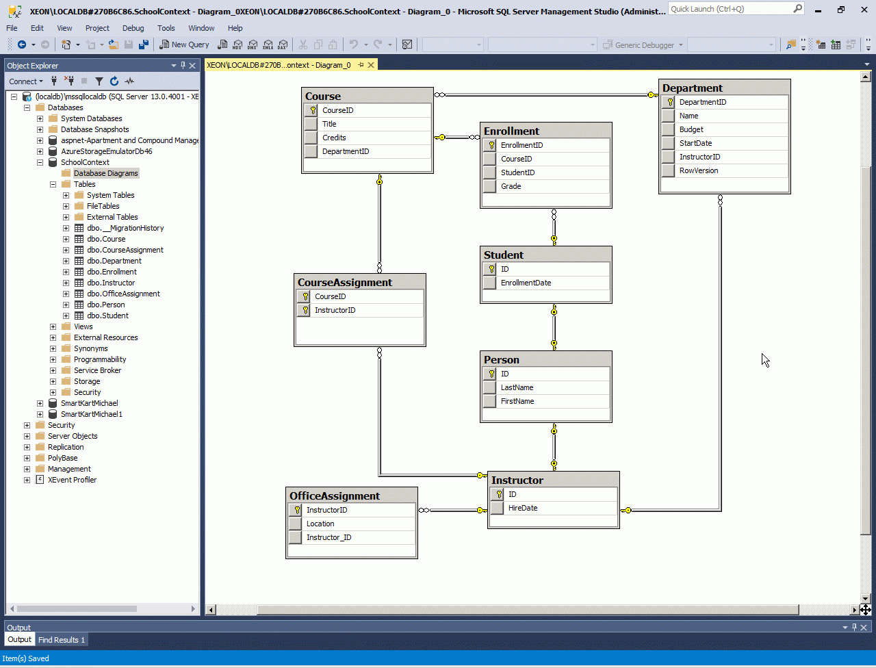Open a file with the Open File icon
876x668 pixels.
pos(114,44)
